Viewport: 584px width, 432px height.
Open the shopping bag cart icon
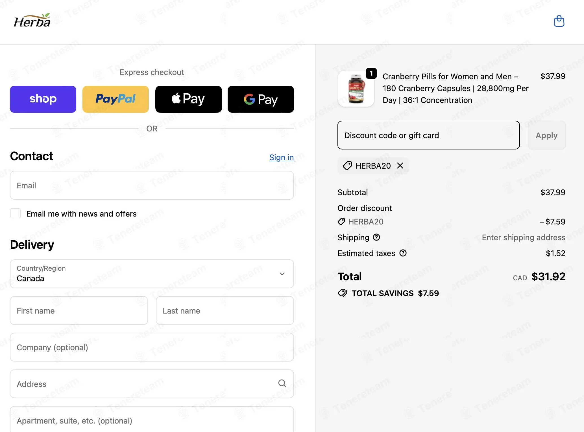click(x=559, y=21)
